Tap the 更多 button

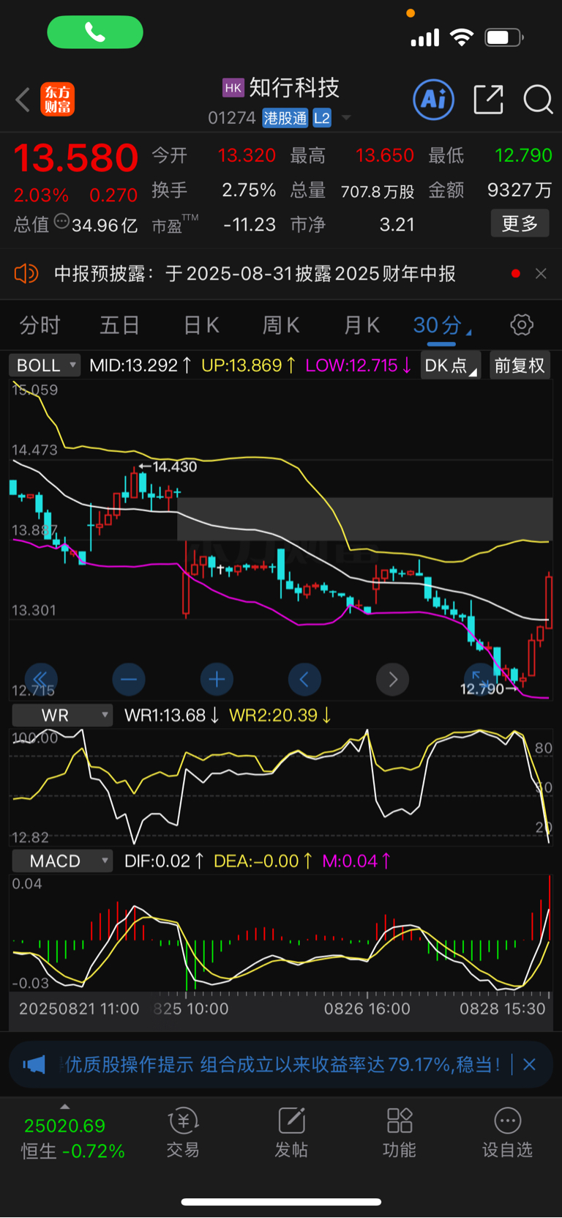tap(520, 223)
